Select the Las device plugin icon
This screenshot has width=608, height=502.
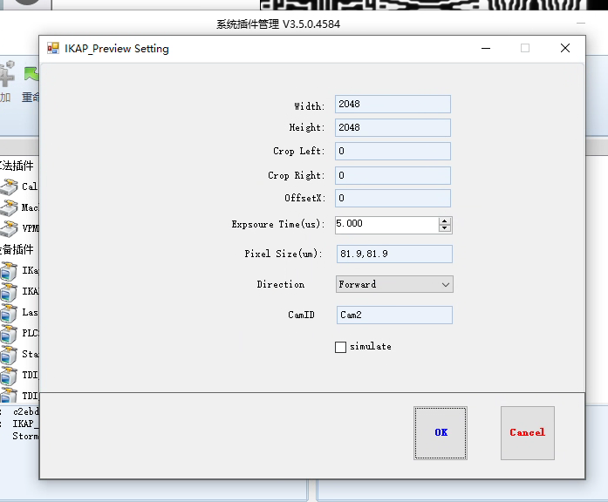click(9, 312)
